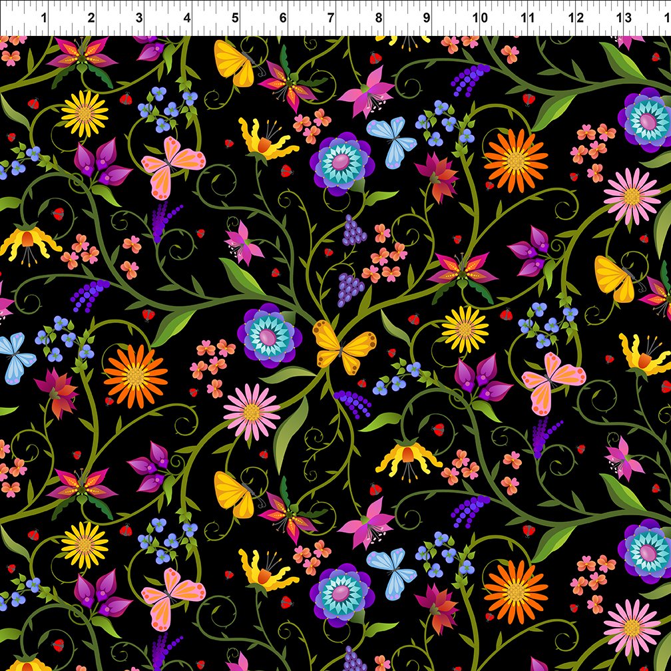Click ruler mark number 11

[528, 18]
